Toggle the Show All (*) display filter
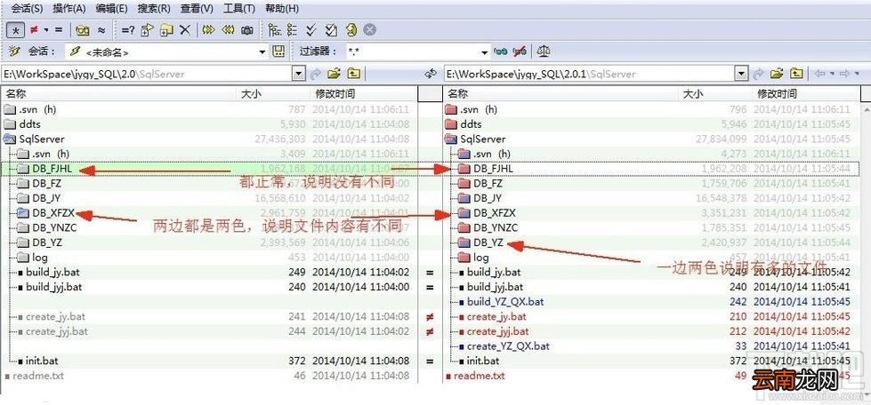The width and height of the screenshot is (871, 405). click(x=15, y=30)
